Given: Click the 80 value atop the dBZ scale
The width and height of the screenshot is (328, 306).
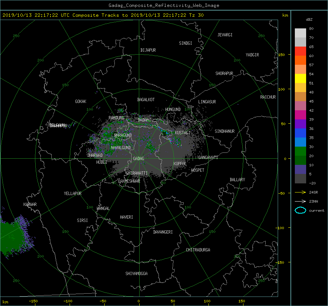Looking at the screenshot, I should tap(311, 28).
